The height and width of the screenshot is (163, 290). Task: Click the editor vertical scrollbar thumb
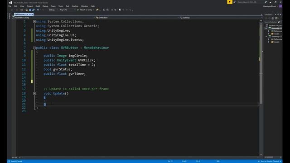pyautogui.click(x=261, y=64)
